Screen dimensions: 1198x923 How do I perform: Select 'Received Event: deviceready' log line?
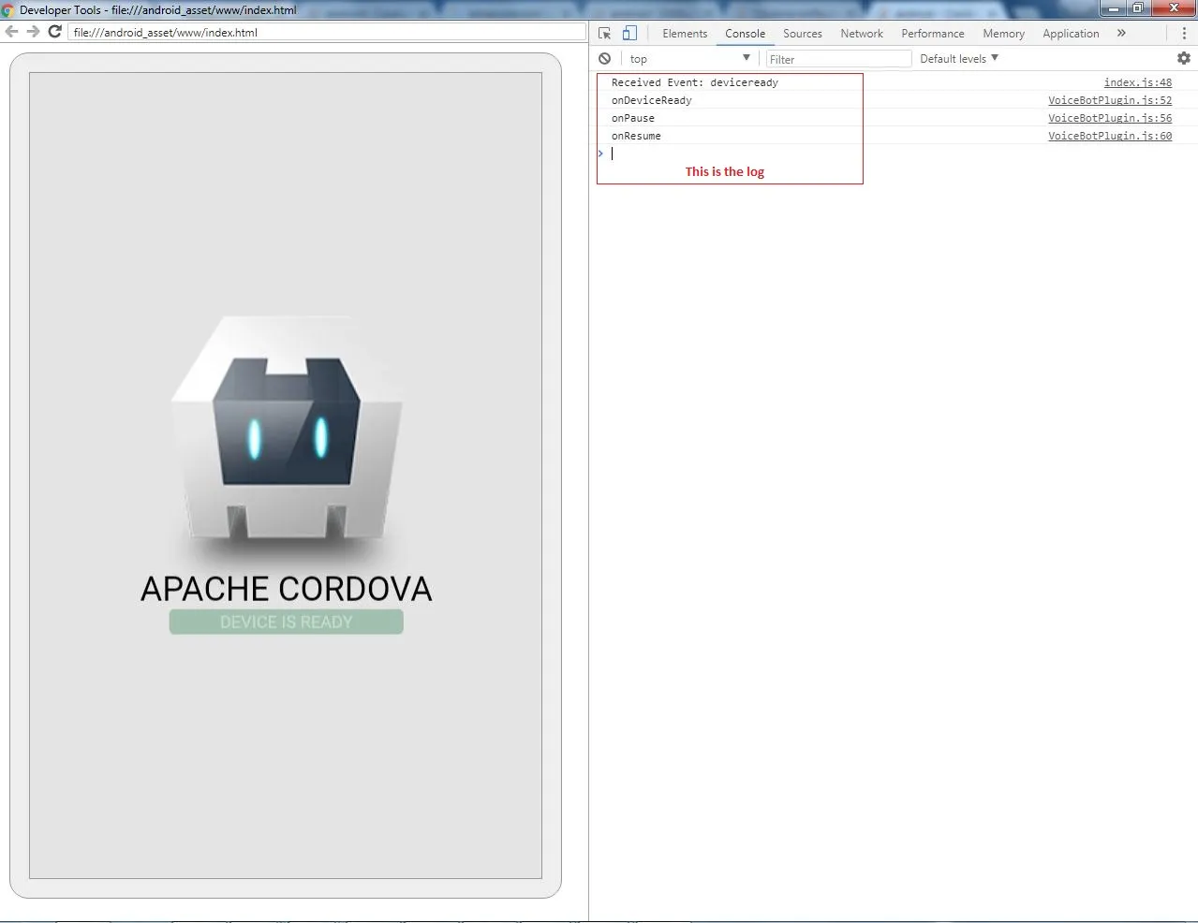coord(694,82)
